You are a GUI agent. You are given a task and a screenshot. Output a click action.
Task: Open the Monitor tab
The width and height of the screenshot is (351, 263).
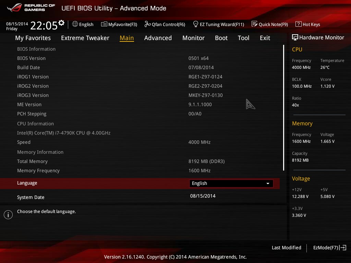tap(193, 38)
